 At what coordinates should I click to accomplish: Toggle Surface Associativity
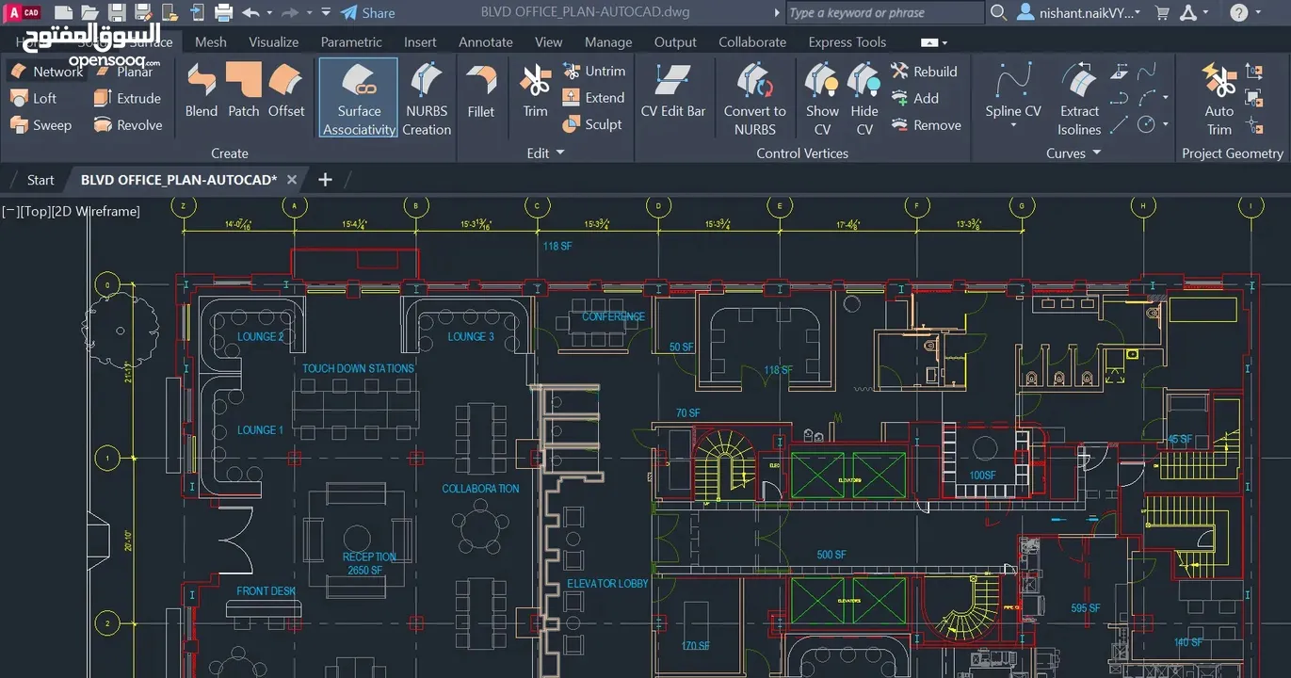[359, 98]
